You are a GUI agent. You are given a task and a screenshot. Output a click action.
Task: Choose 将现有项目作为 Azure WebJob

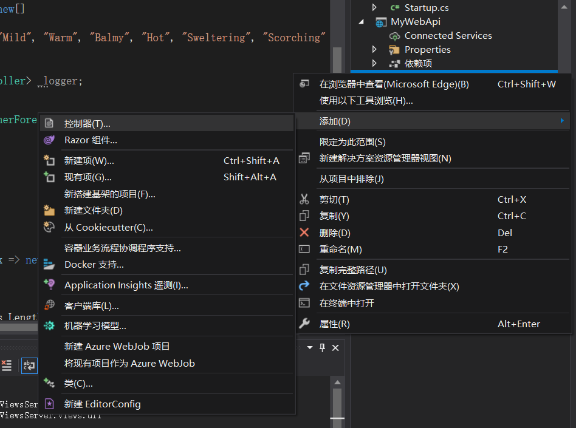pyautogui.click(x=166, y=363)
